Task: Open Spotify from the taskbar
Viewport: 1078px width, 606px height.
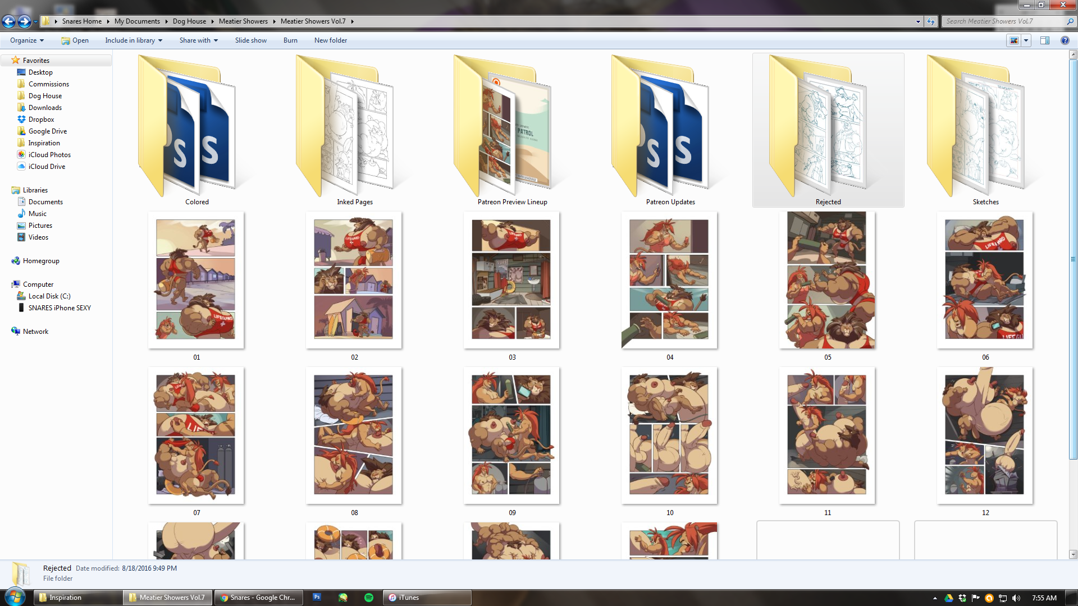Action: (369, 598)
